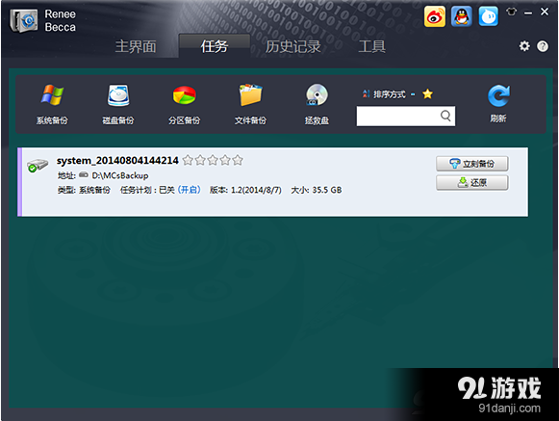Open settings via the gear icon
559x421 pixels.
[x=524, y=46]
